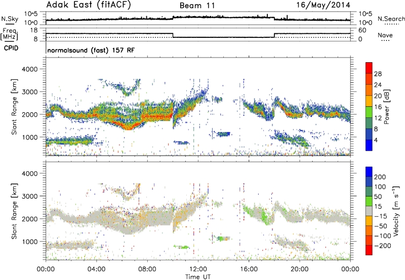Click the '-200' velocity colorbar tick value

coord(382,246)
